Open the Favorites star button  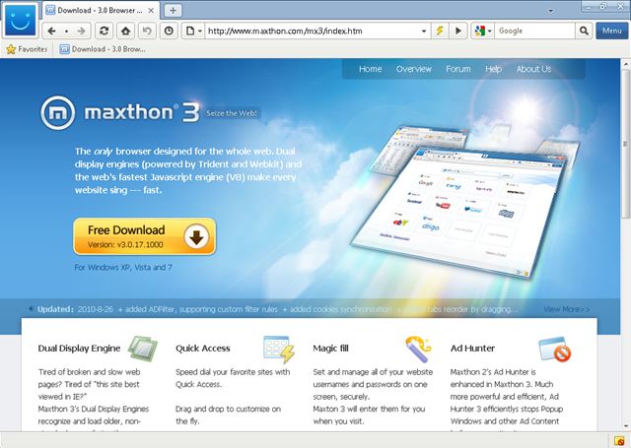(27, 49)
